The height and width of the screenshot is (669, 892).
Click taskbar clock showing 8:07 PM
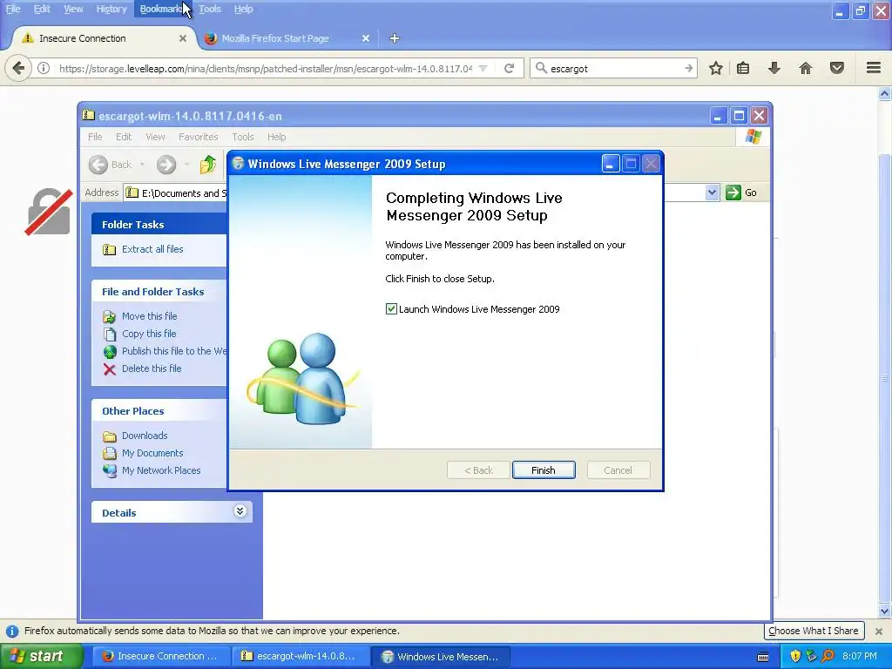(x=860, y=657)
